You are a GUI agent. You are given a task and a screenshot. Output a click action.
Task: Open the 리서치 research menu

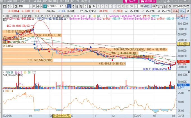(130, 1)
